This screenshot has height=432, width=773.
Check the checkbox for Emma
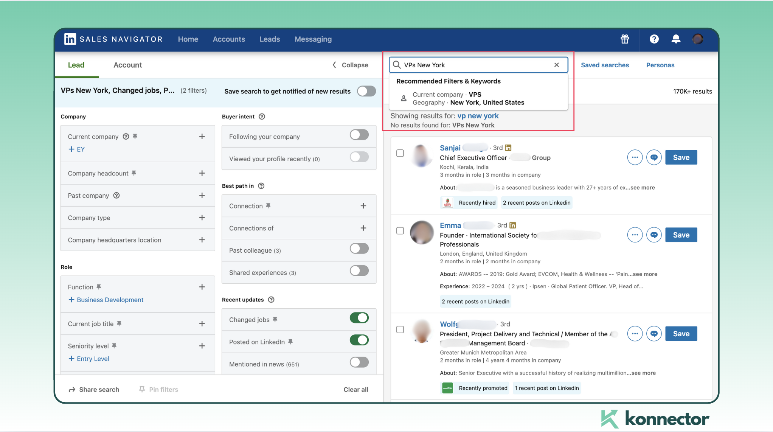click(400, 231)
